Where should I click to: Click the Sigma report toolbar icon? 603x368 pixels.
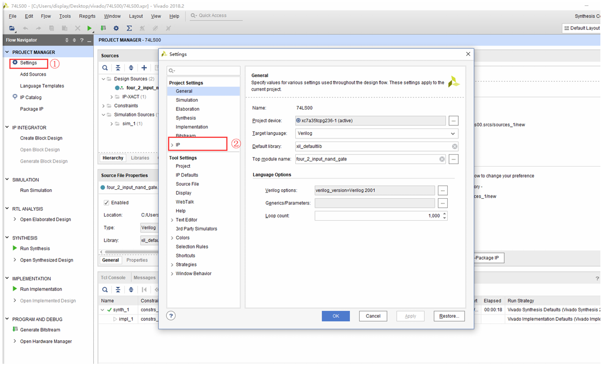click(129, 28)
